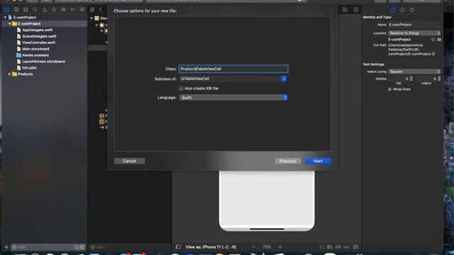The image size is (454, 255).
Task: Open the Align constraints icon
Action: pos(330,247)
